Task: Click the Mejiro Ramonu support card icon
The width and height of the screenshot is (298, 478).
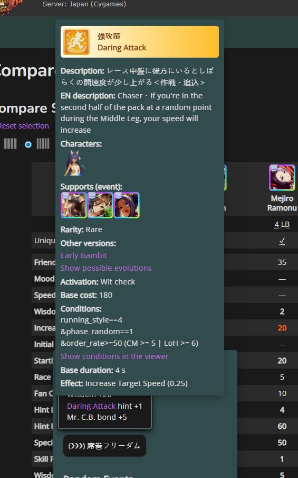Action: (x=282, y=178)
